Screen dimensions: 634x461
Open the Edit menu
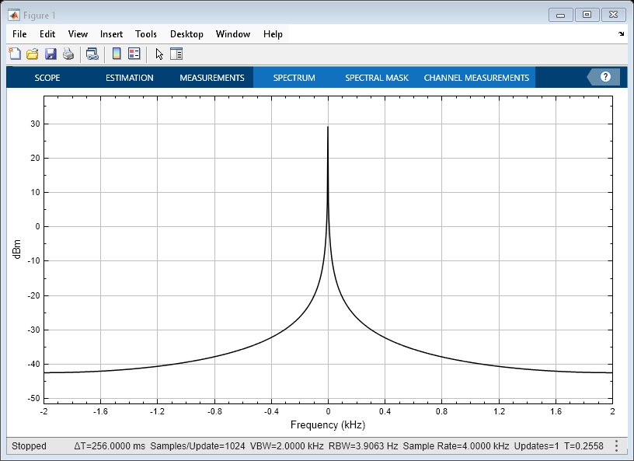pos(47,34)
